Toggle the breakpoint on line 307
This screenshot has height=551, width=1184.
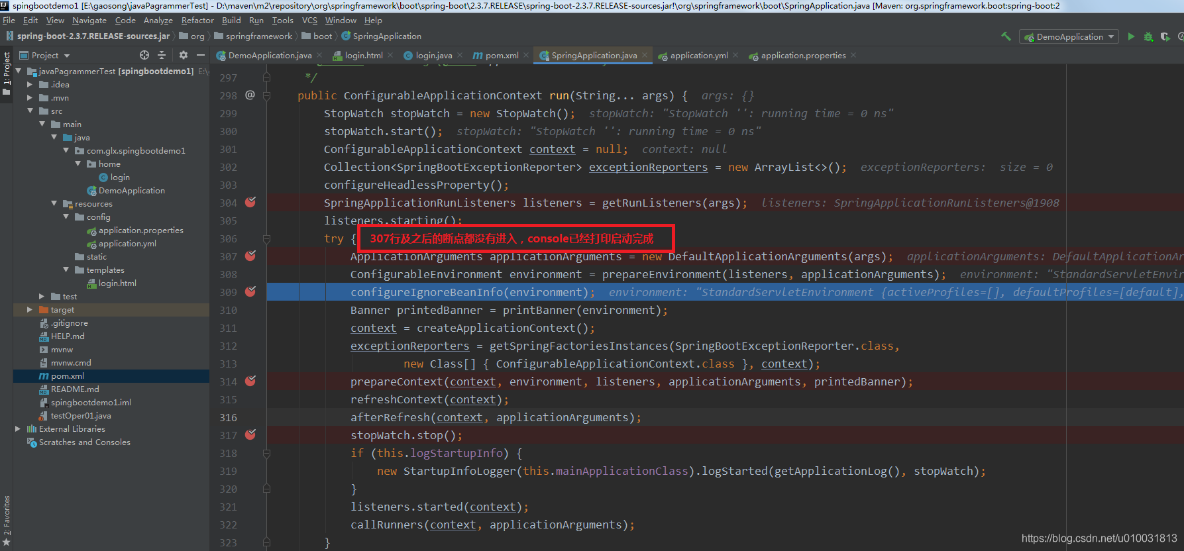[250, 256]
